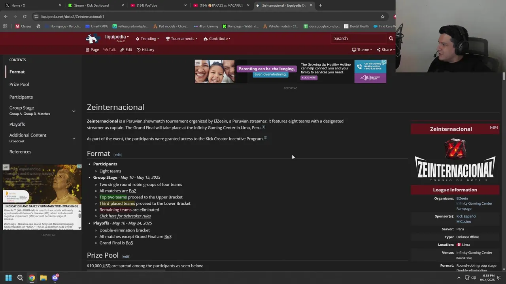This screenshot has width=506, height=284.
Task: Open the Trending menu
Action: 147,39
